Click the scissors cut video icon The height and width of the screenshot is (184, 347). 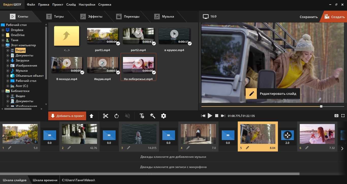pos(106,116)
